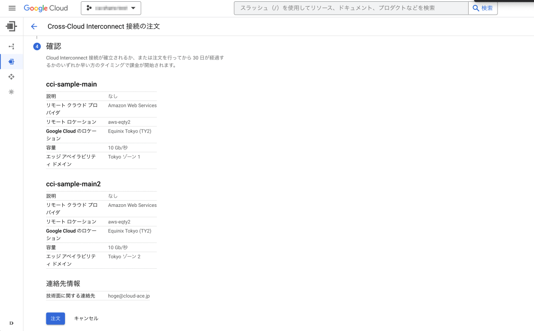Click the 注文 order button
The width and height of the screenshot is (534, 331).
click(x=56, y=319)
